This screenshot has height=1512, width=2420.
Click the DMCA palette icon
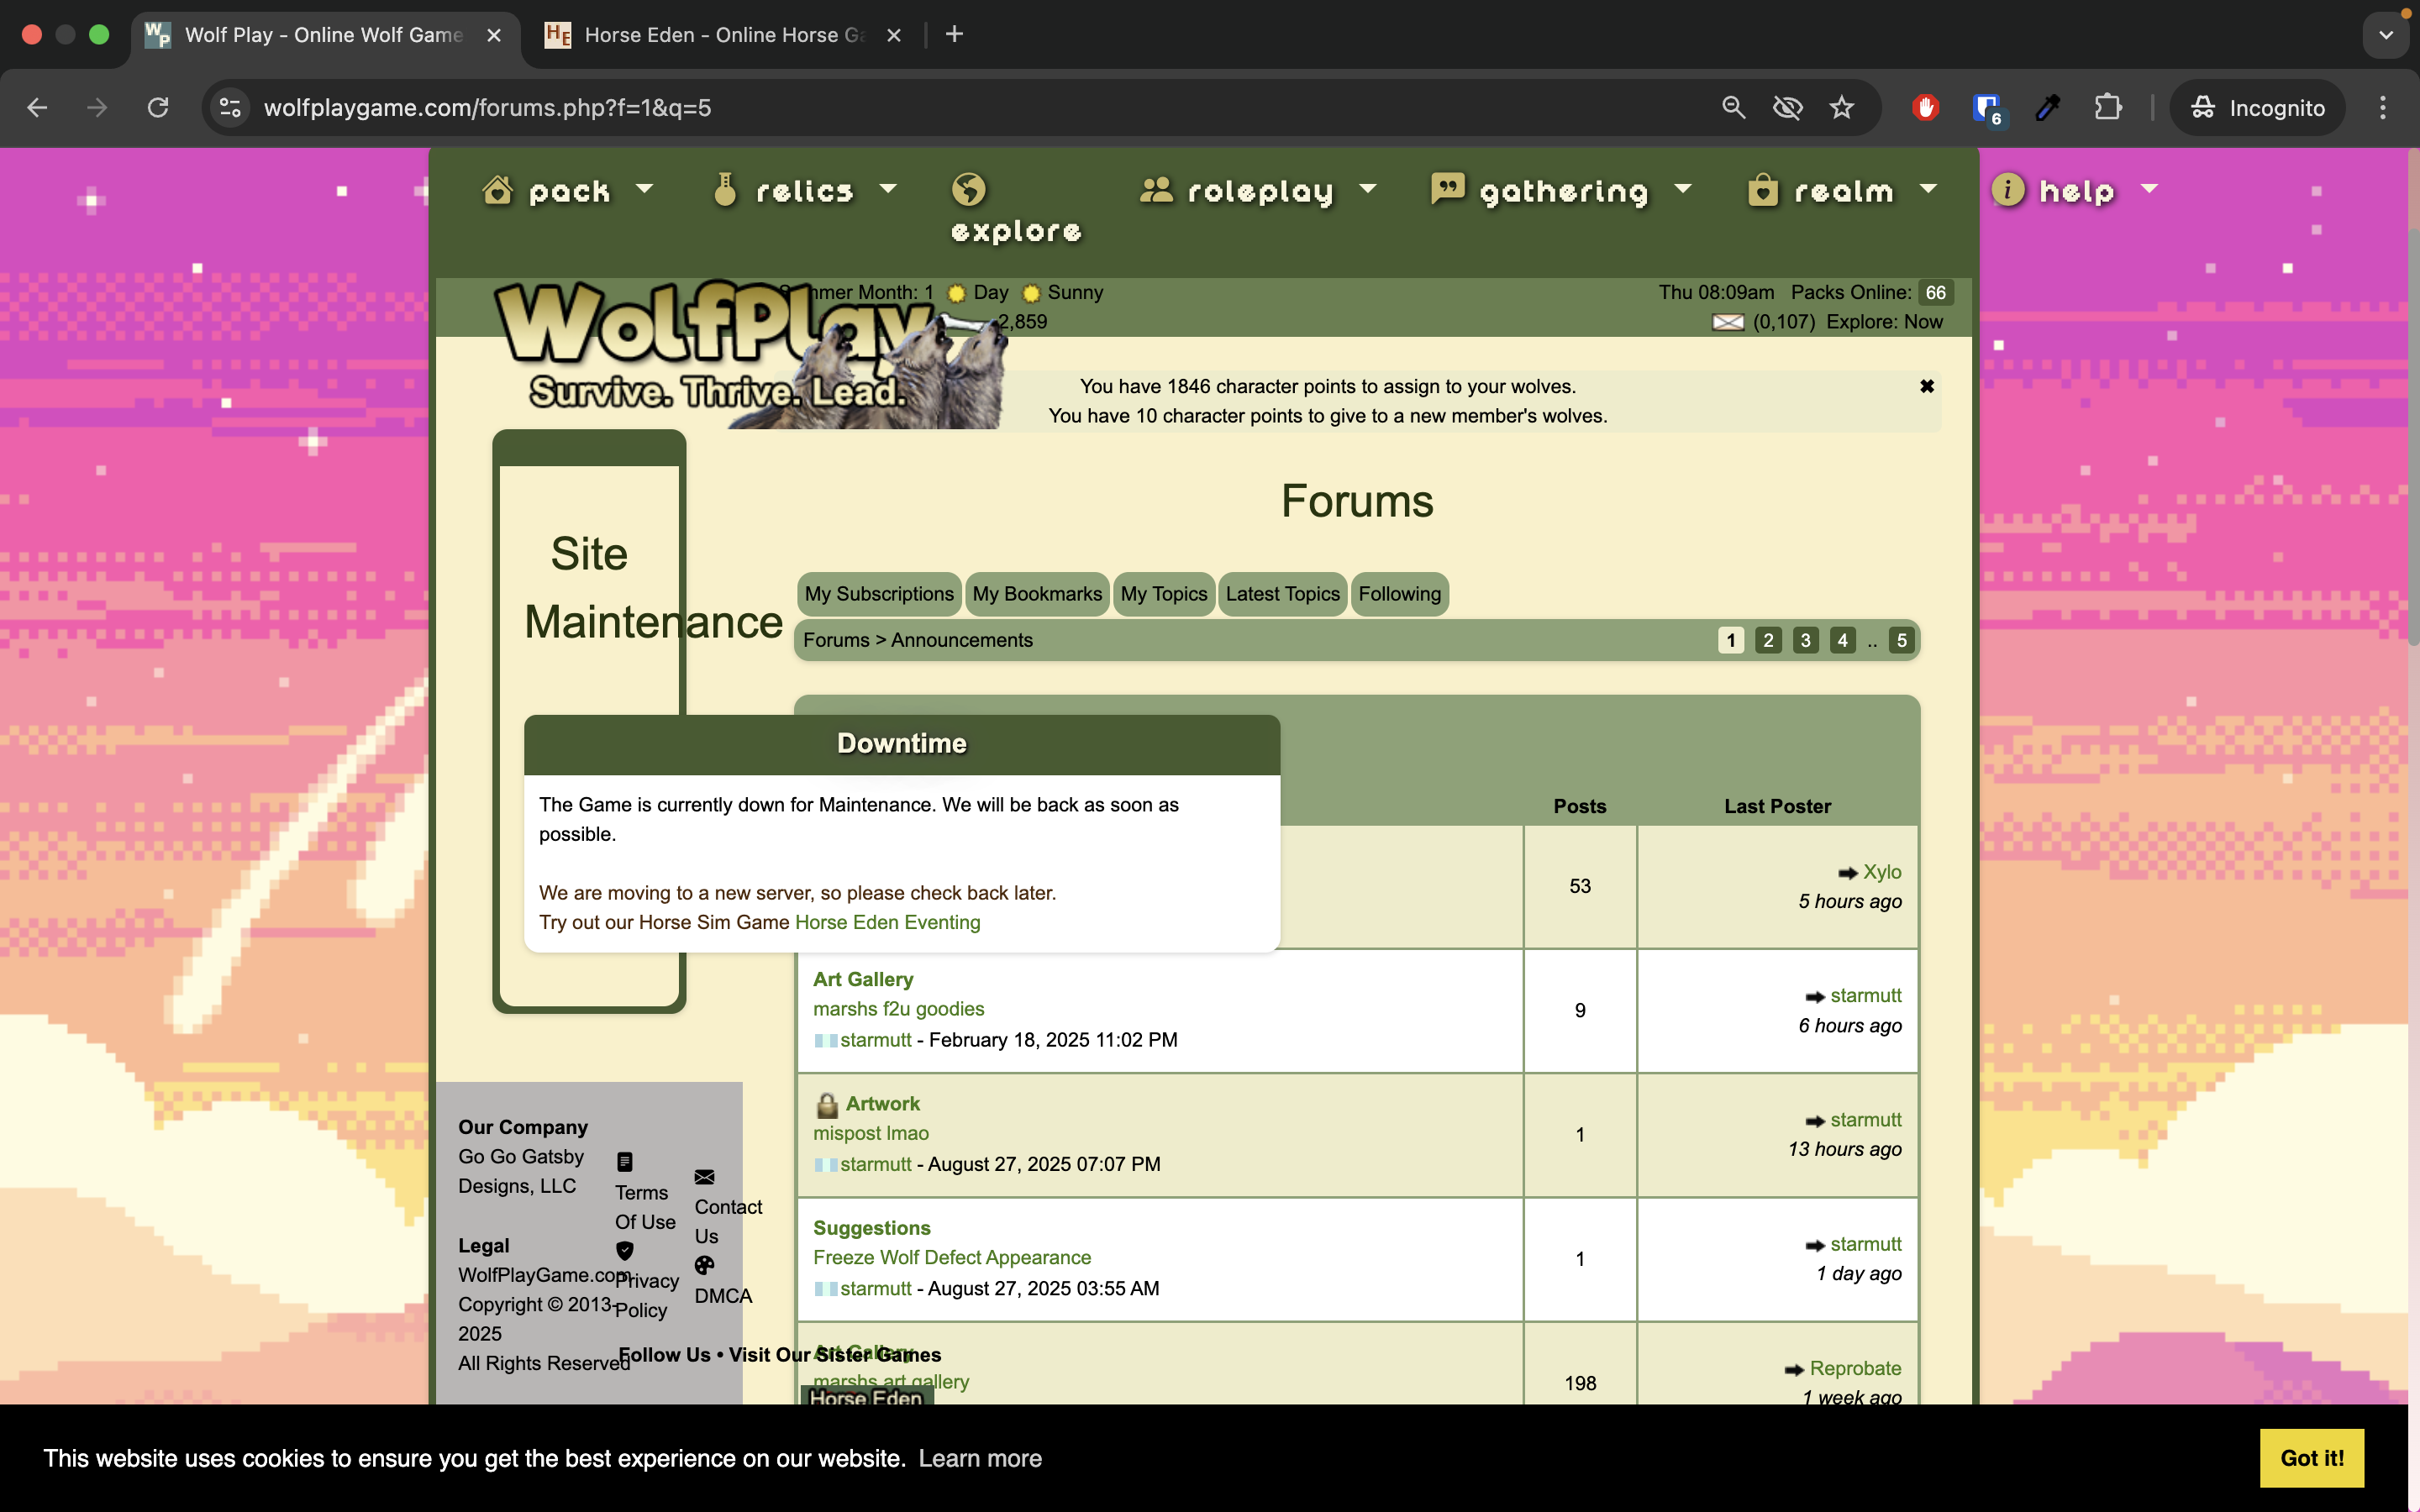point(704,1265)
